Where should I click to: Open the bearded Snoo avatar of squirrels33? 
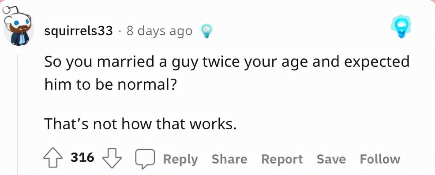point(19,26)
